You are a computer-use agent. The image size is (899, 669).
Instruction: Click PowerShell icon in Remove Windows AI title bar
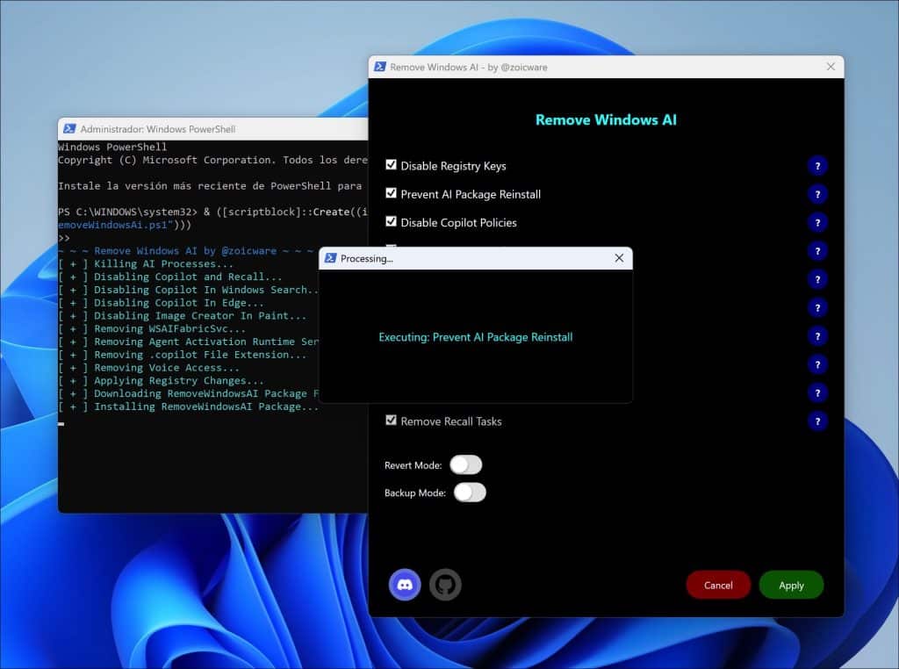click(x=380, y=67)
